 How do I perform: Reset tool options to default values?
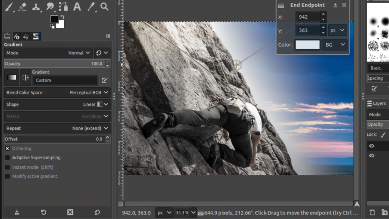point(97,212)
